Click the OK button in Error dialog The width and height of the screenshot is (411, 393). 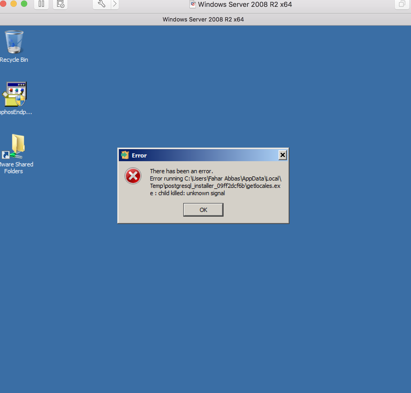pos(203,210)
